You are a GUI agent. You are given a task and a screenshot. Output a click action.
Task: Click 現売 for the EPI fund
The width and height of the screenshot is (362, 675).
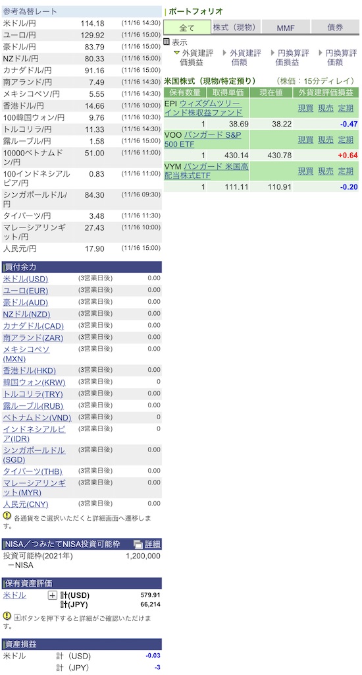coord(325,109)
